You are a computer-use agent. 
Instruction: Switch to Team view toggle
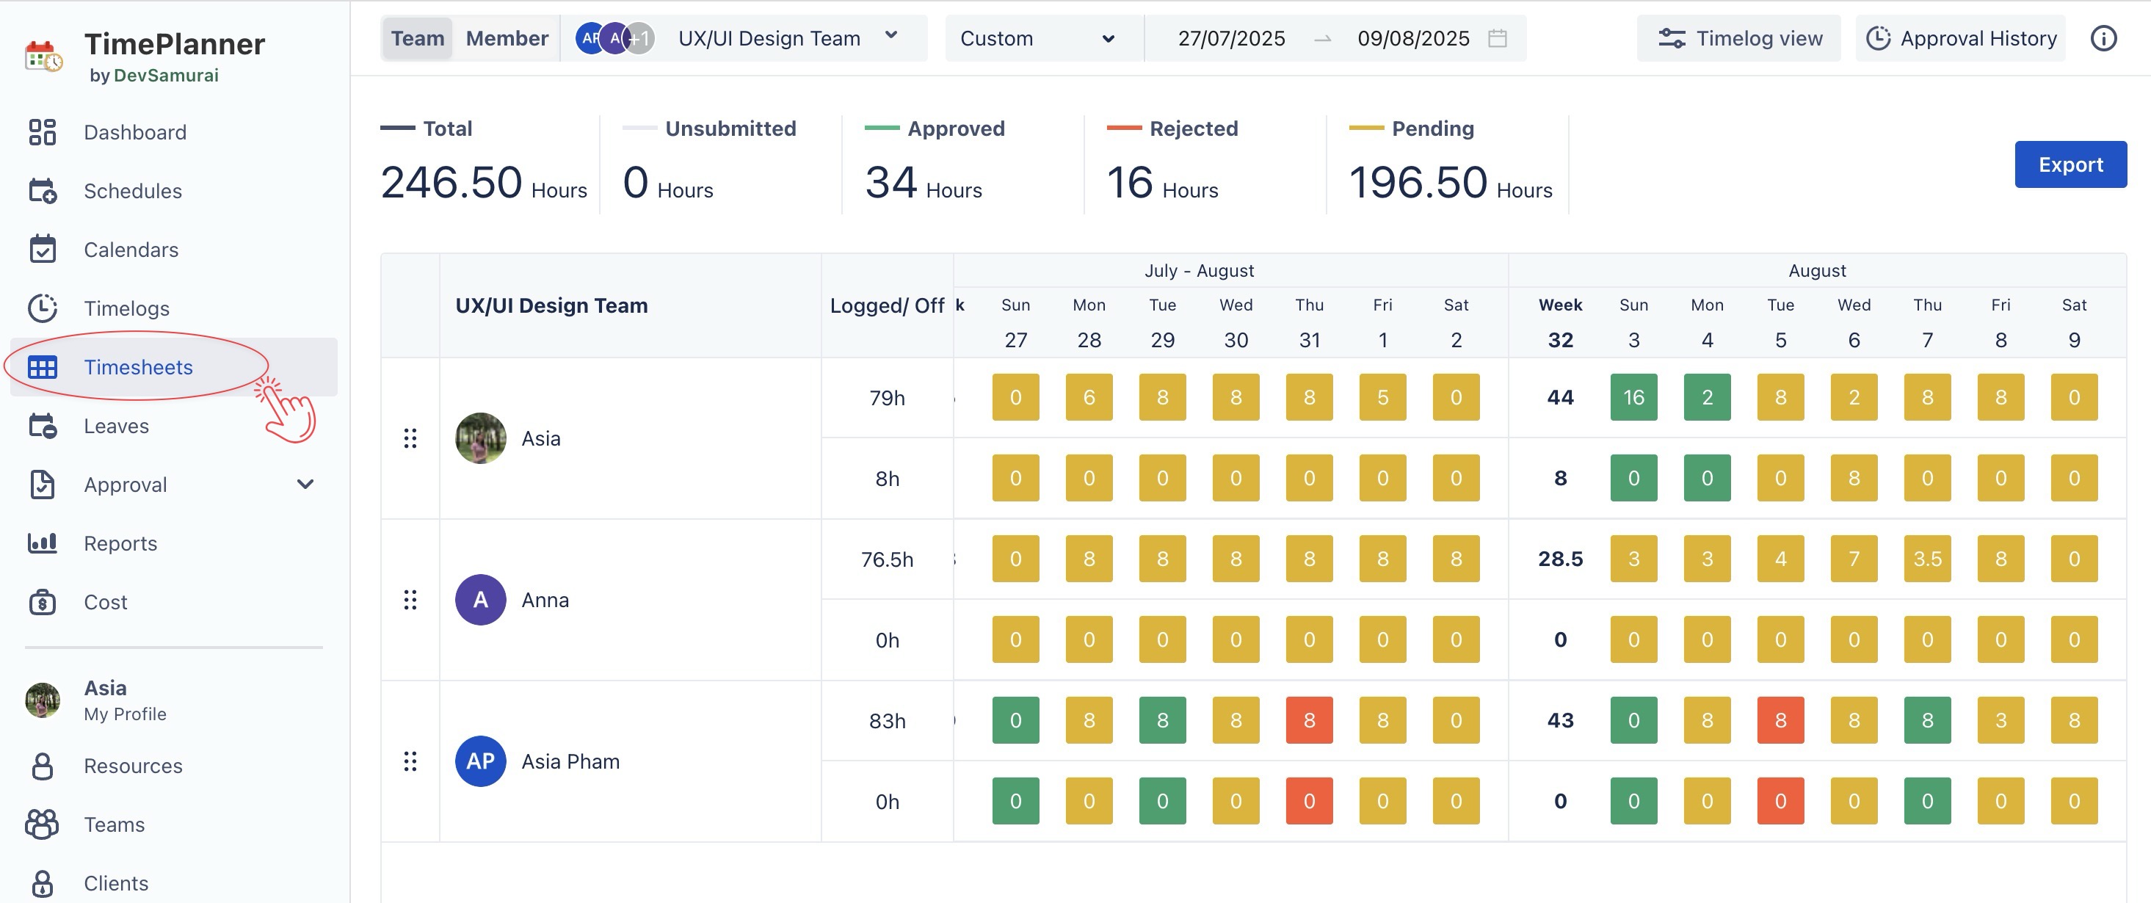pyautogui.click(x=417, y=38)
